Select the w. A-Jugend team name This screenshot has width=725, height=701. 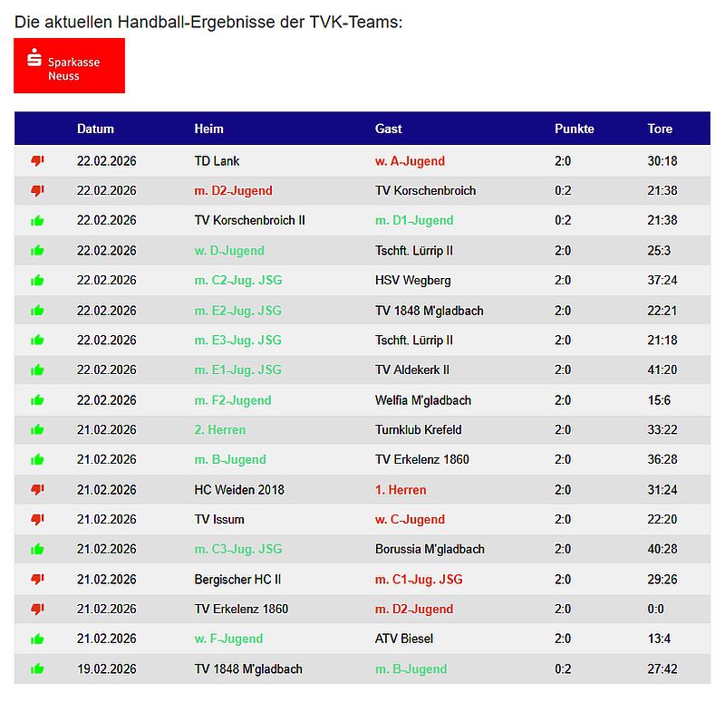tap(410, 161)
